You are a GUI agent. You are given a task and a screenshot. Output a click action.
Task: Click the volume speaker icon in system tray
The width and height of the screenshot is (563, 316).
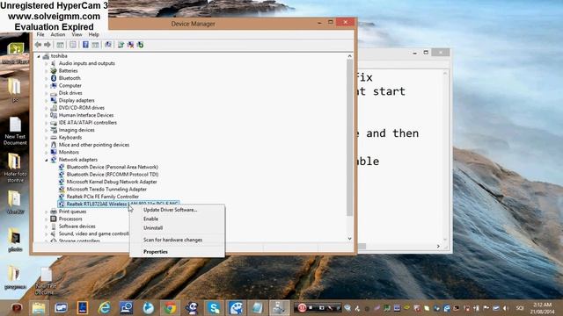[x=506, y=308]
